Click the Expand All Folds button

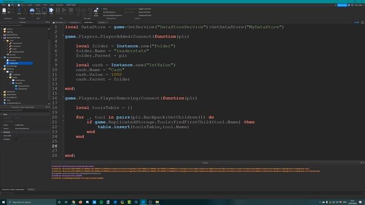pos(144,12)
